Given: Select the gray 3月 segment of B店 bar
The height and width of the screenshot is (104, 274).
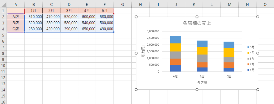Looking at the screenshot, I should point(202,58).
